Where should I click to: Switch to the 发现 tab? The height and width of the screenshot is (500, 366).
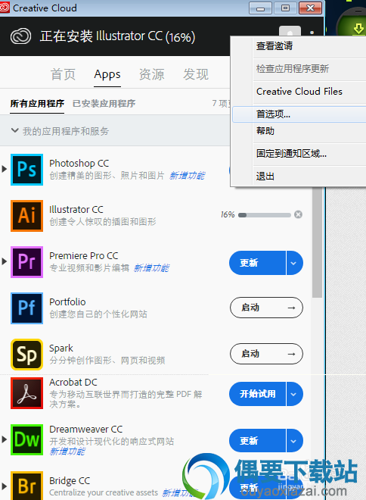click(x=196, y=74)
